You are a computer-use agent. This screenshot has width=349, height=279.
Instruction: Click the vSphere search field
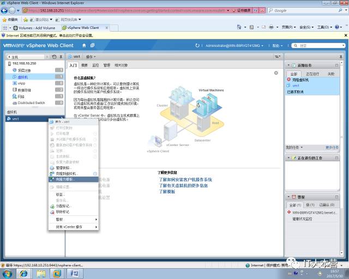(x=319, y=46)
